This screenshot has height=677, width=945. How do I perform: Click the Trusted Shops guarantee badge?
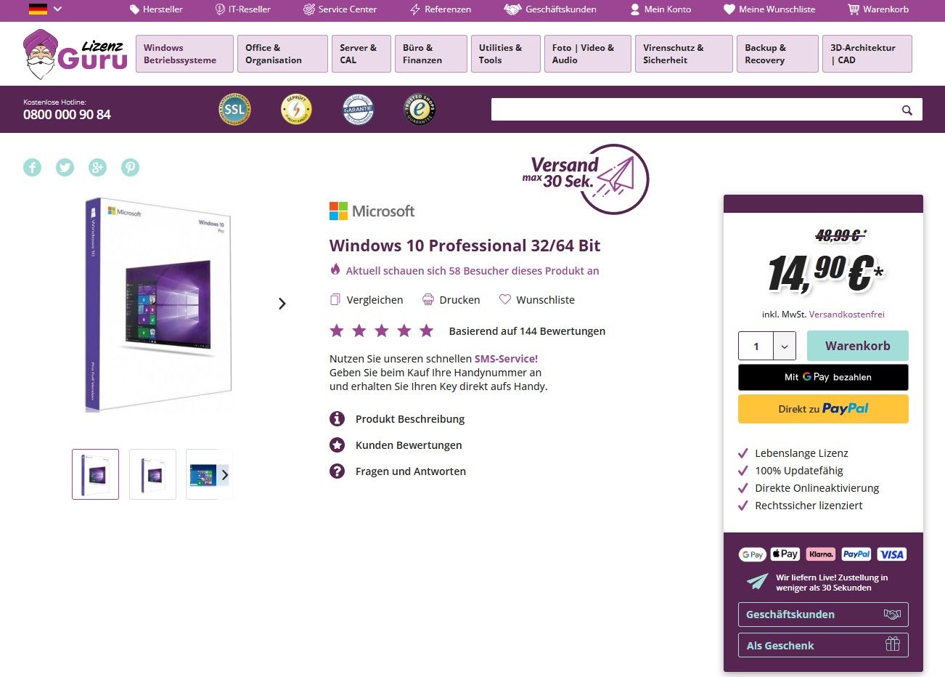tap(420, 110)
